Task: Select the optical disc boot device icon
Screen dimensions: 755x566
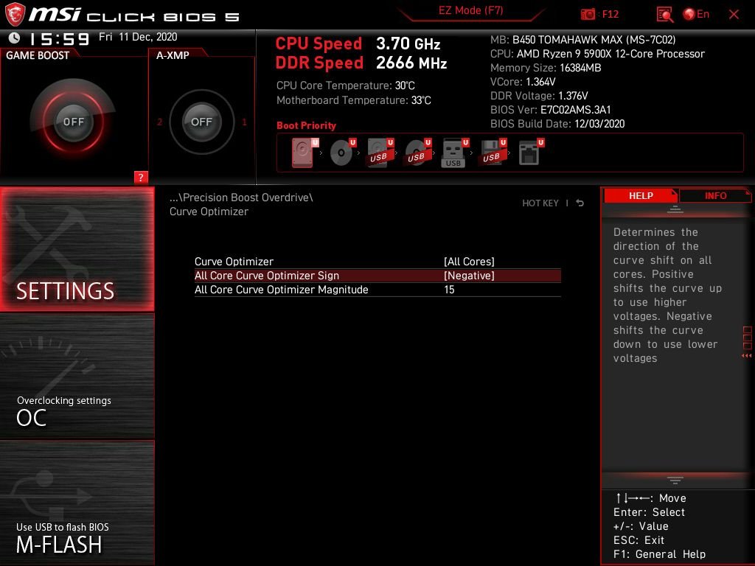Action: [343, 153]
